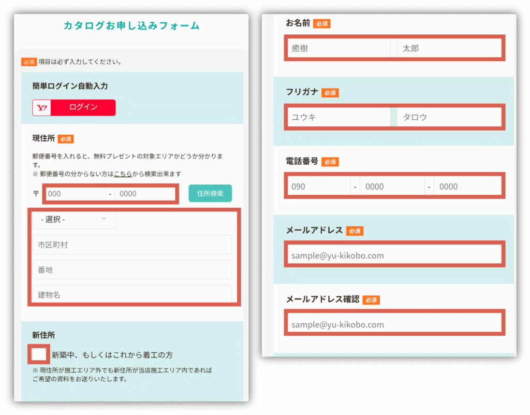Check the 新築中、もしくはこれから着工の方 checkbox

tap(39, 354)
